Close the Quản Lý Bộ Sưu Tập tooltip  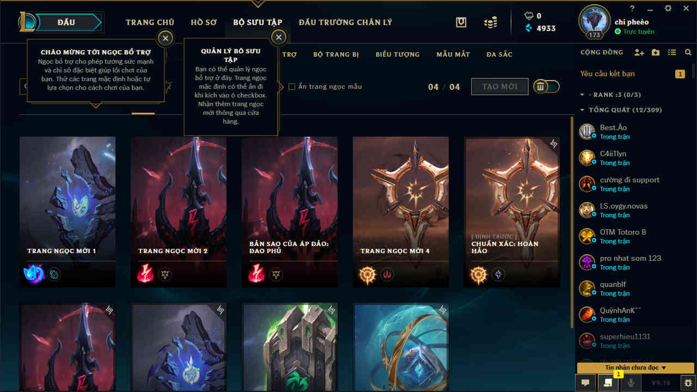tap(279, 38)
